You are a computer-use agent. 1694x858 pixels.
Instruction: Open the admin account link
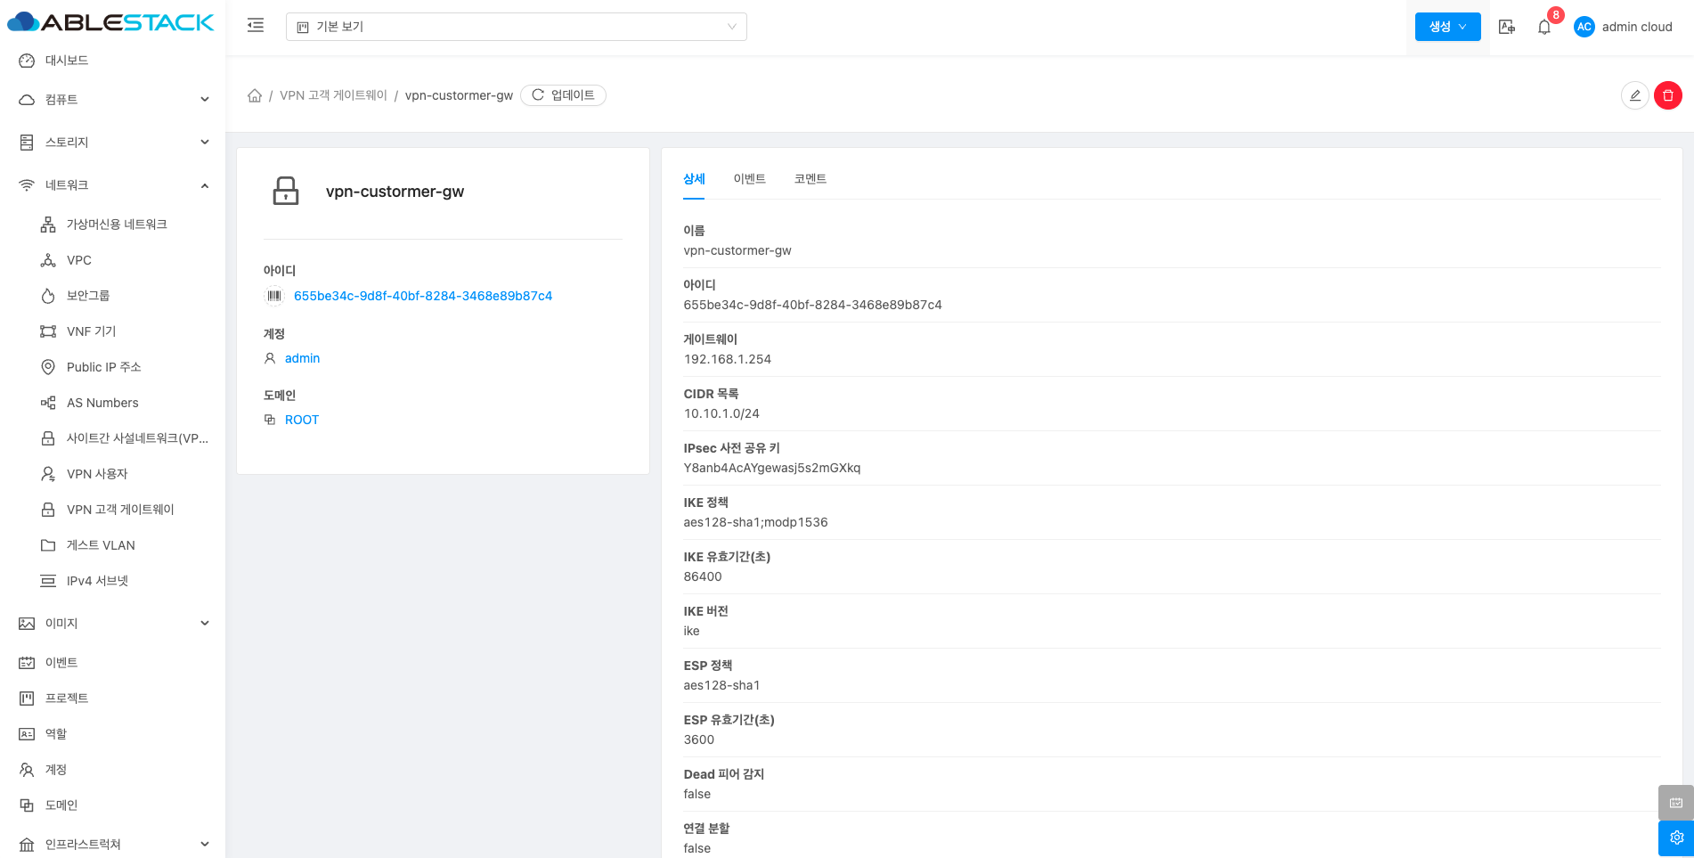(x=302, y=358)
